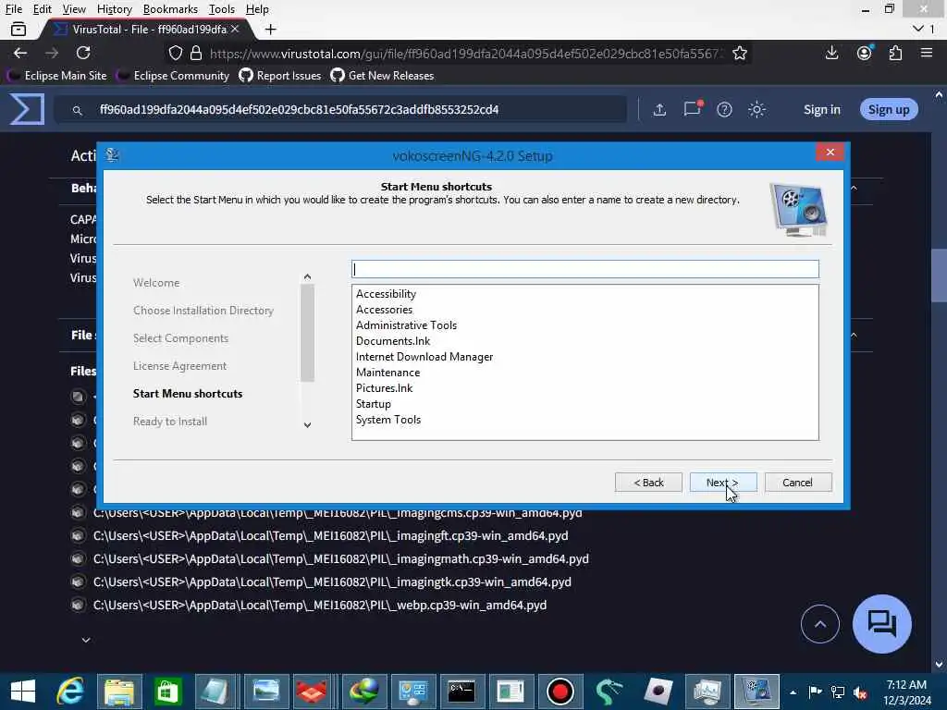Click the VirusTotal URL address bar
947x710 pixels.
[465, 54]
